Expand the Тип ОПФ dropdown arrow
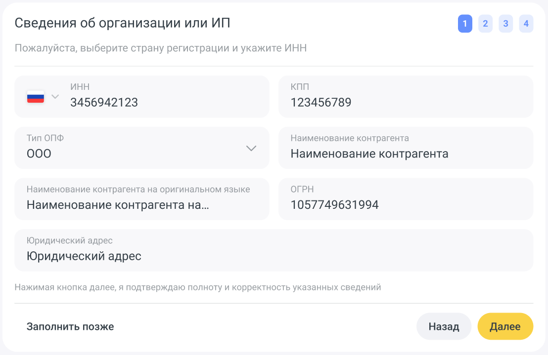Screen dimensions: 548x355 [251, 148]
